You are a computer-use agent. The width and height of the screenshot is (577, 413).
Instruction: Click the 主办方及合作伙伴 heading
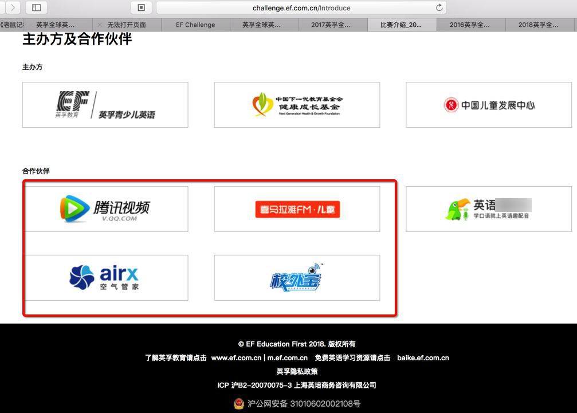click(x=77, y=39)
